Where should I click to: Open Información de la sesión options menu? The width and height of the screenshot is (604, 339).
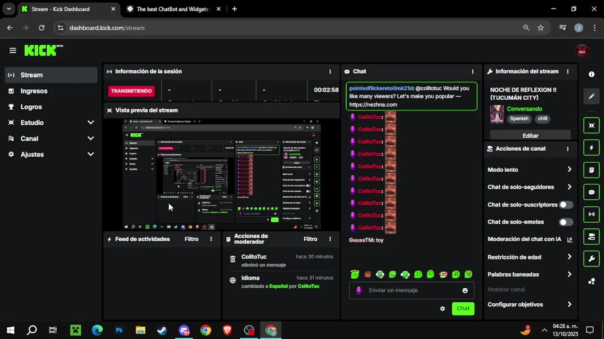pyautogui.click(x=330, y=72)
